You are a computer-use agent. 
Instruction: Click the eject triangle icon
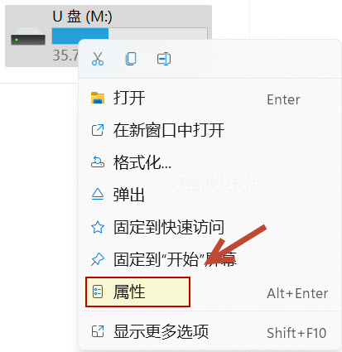pos(98,195)
